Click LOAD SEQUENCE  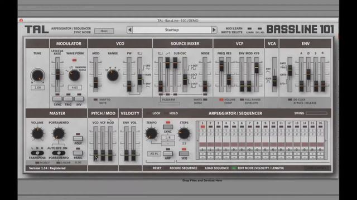217,168
